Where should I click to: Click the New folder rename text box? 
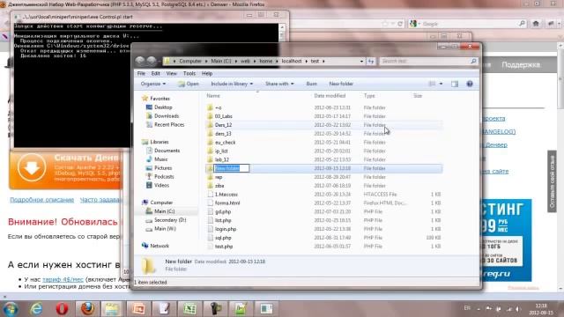[x=231, y=168]
